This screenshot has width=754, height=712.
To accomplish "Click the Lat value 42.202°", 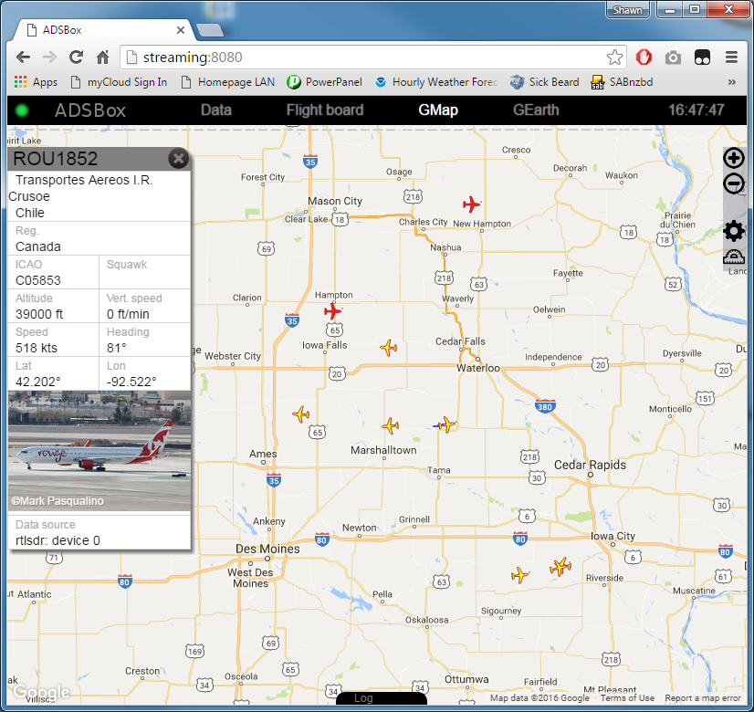I will point(38,382).
